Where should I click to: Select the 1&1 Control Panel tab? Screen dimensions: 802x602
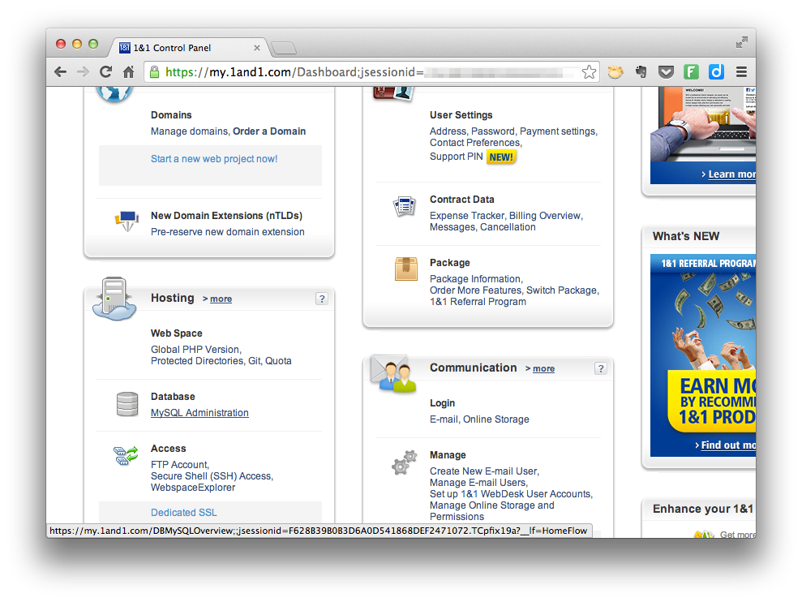188,48
